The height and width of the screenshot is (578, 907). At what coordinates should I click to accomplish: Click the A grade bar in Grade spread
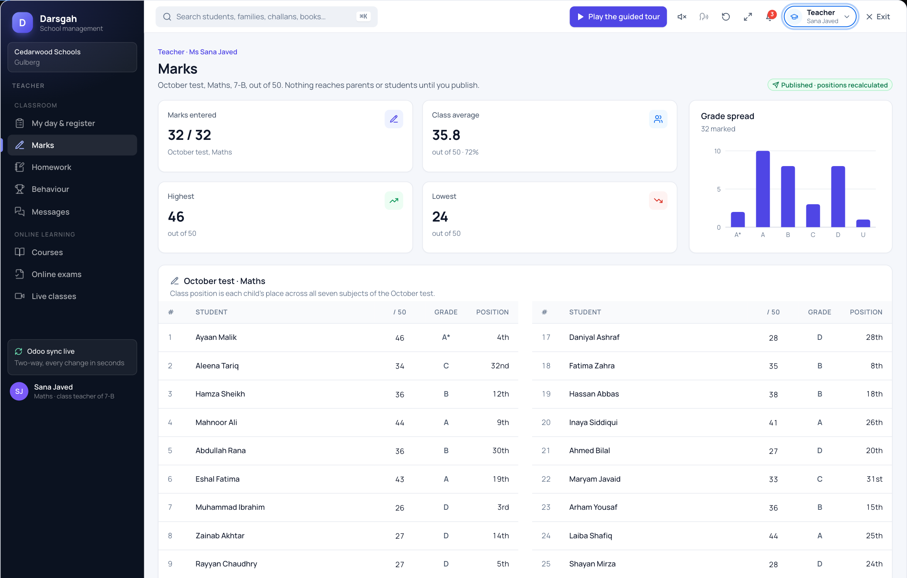[x=763, y=189]
